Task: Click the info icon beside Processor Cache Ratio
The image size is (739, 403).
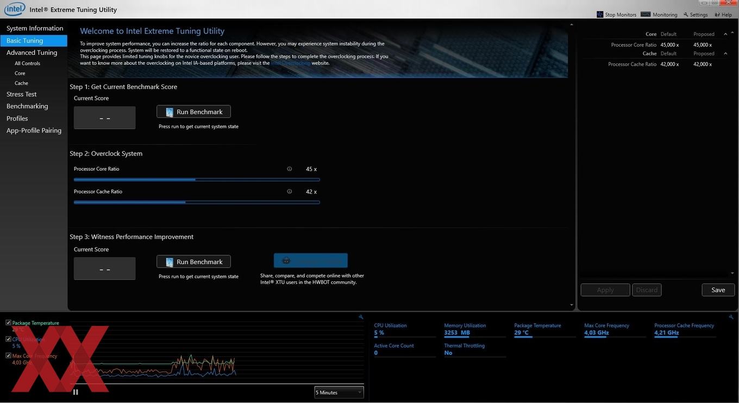Action: pos(289,191)
